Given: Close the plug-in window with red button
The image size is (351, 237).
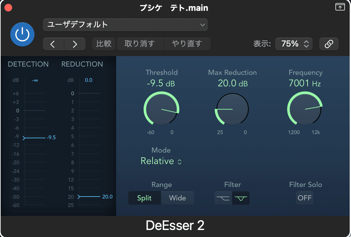Looking at the screenshot, I should pos(8,8).
